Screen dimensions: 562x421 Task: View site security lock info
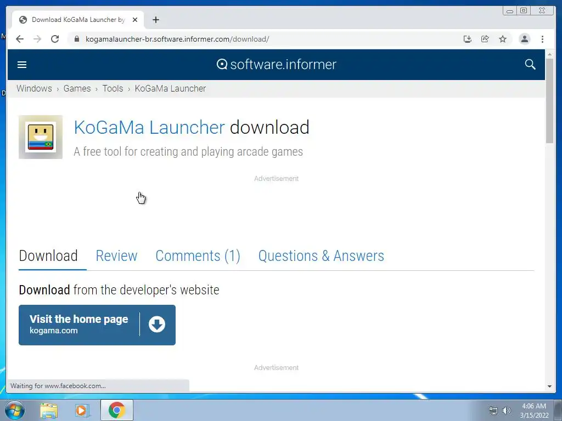pyautogui.click(x=76, y=39)
